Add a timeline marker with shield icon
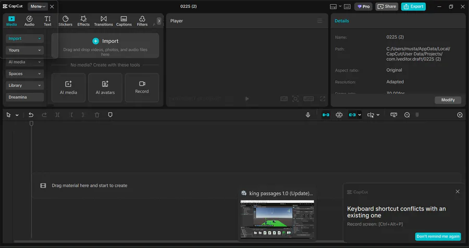This screenshot has height=248, width=469. coord(110,115)
